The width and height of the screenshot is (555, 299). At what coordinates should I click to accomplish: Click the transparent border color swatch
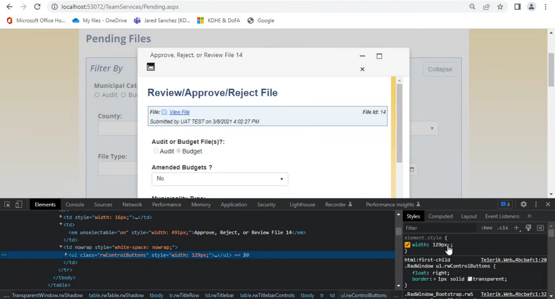pyautogui.click(x=470, y=279)
